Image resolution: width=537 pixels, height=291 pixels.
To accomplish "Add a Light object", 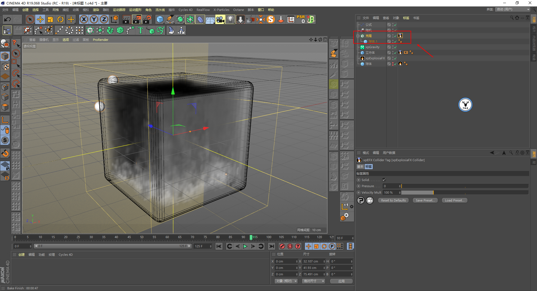I will 230,19.
